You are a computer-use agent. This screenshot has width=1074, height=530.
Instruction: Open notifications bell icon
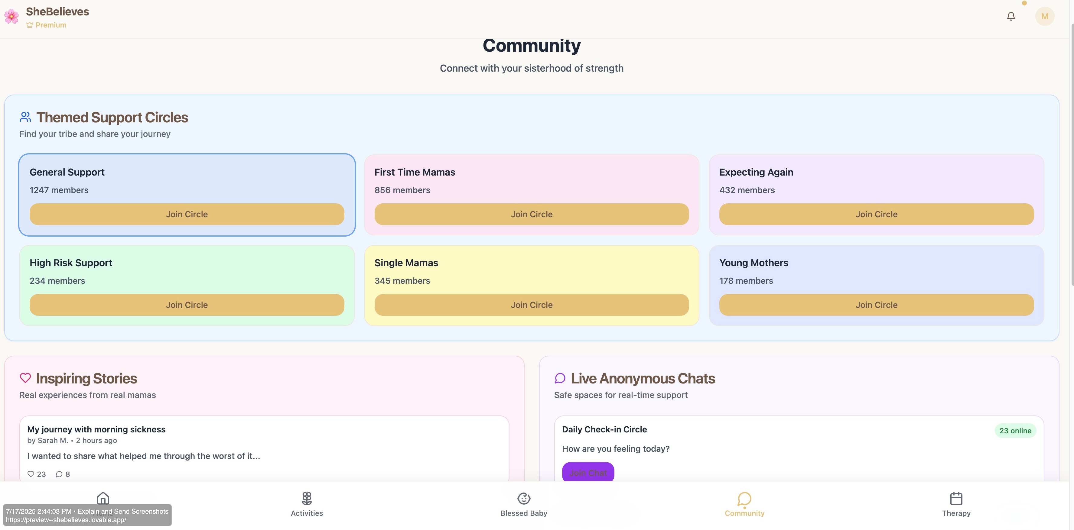click(x=1011, y=16)
